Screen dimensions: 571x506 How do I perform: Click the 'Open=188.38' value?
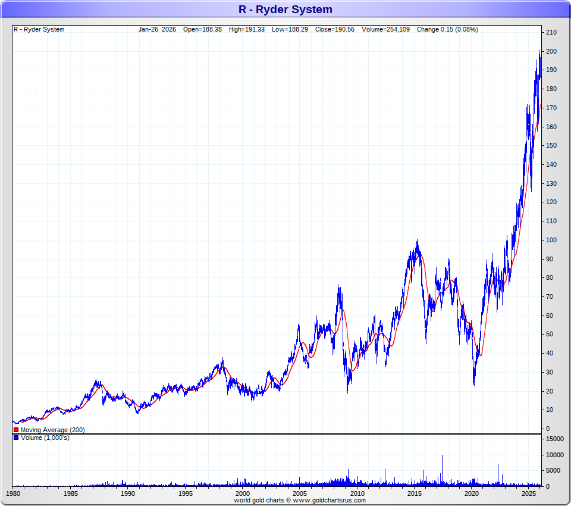[202, 29]
